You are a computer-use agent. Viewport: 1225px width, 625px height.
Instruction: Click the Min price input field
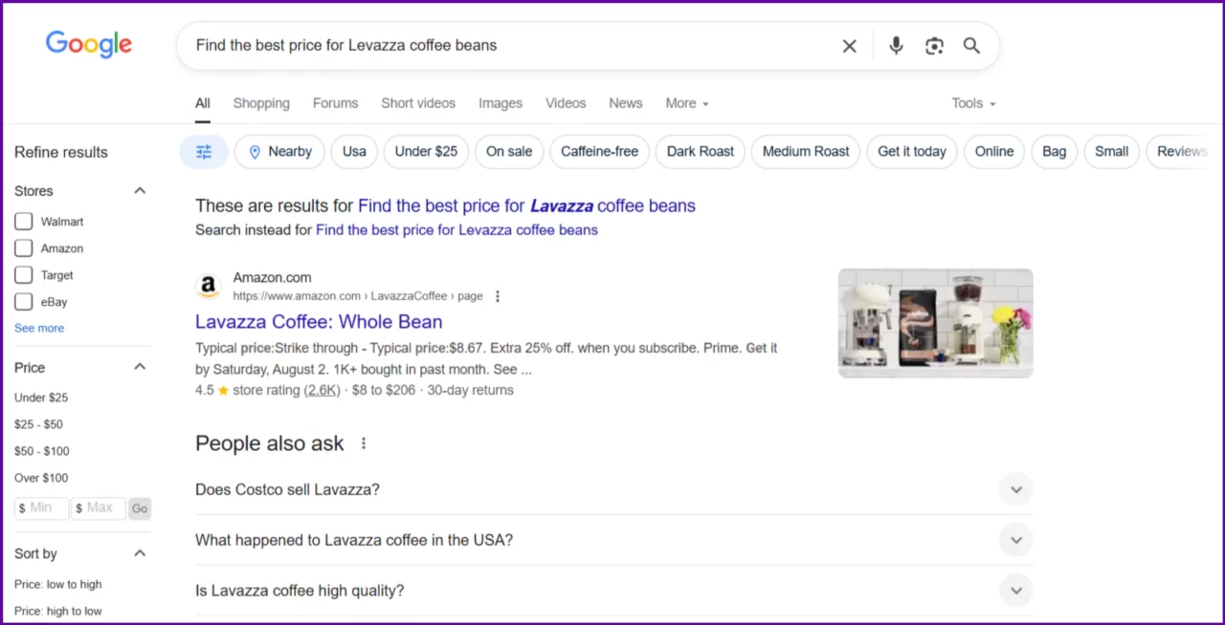(41, 507)
